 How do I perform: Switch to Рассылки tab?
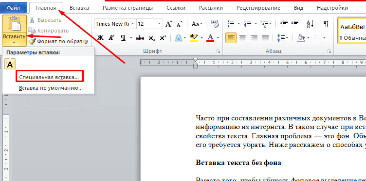click(211, 8)
